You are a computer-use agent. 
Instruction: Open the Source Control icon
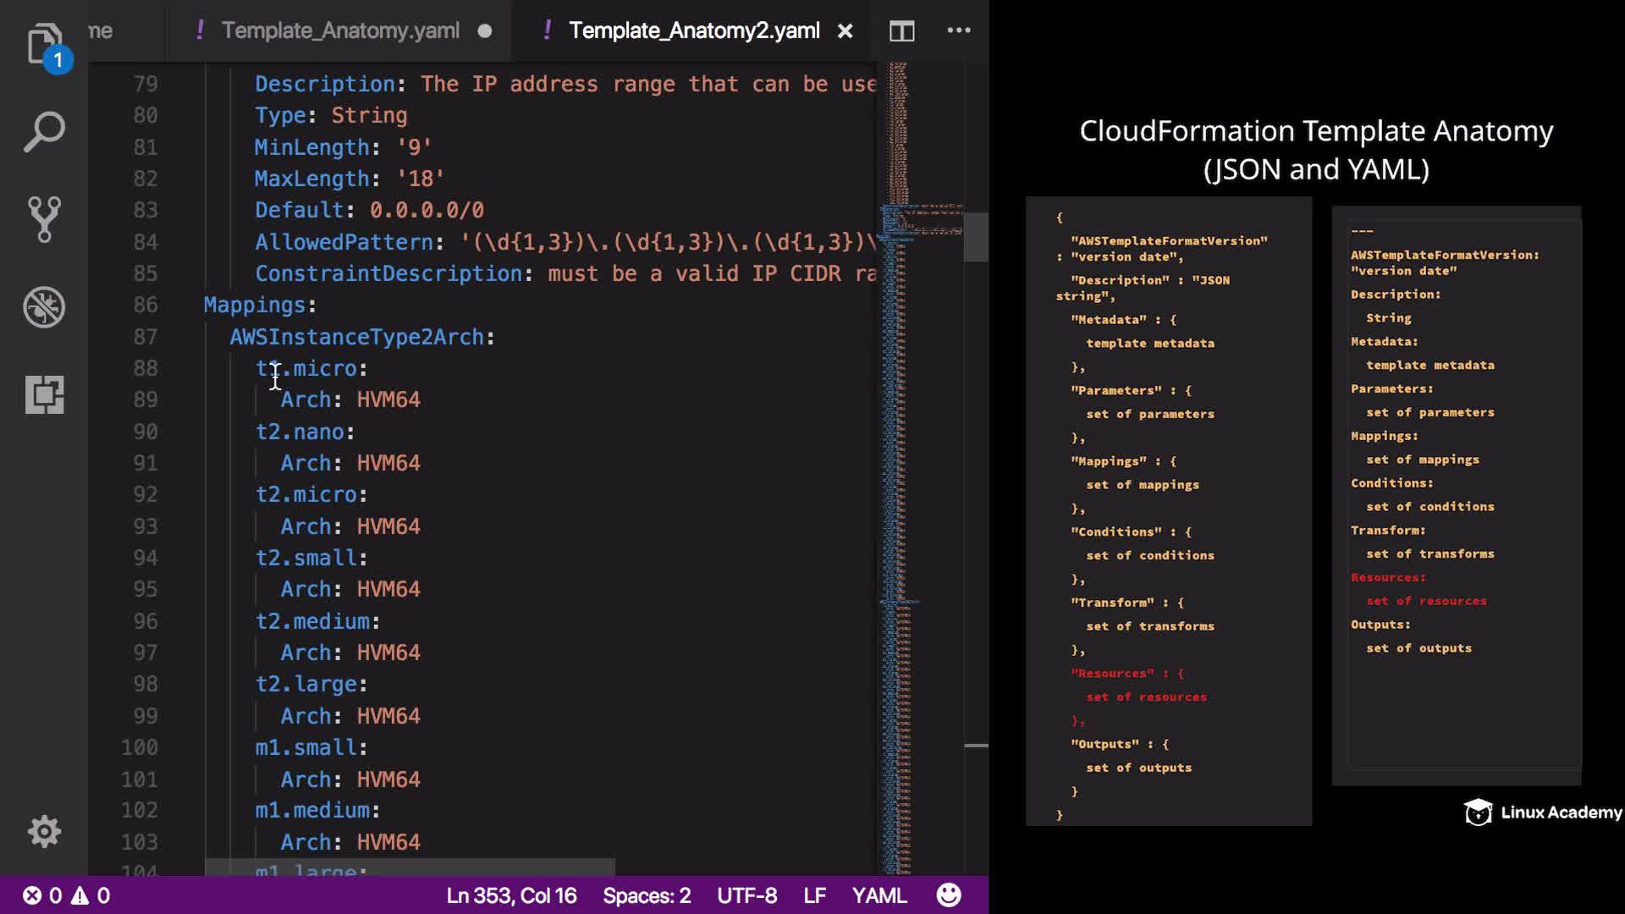click(44, 219)
